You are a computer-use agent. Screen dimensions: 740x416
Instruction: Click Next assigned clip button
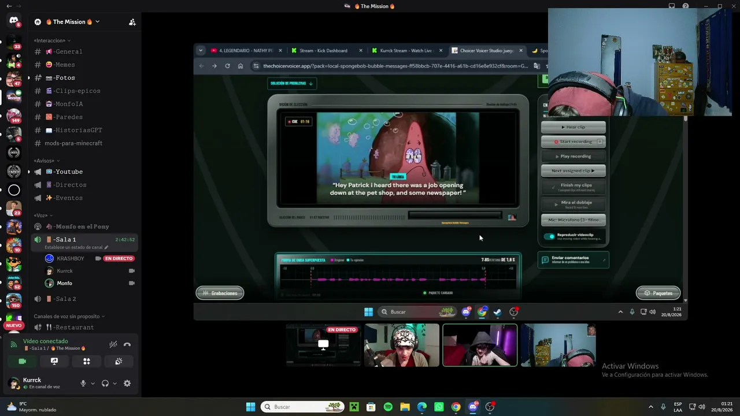click(x=573, y=170)
